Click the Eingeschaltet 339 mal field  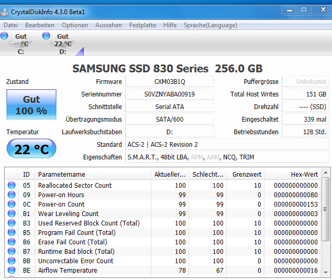click(x=305, y=120)
